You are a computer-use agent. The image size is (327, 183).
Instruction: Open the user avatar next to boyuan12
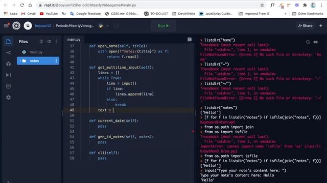(x=28, y=26)
